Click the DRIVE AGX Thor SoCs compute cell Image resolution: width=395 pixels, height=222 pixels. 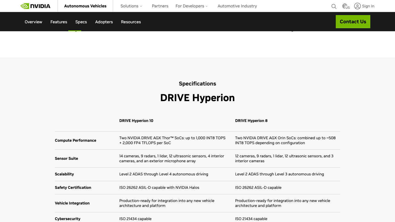pos(173,140)
